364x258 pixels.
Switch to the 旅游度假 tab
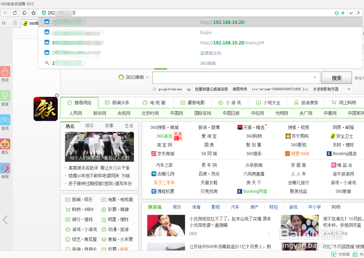coord(306,103)
